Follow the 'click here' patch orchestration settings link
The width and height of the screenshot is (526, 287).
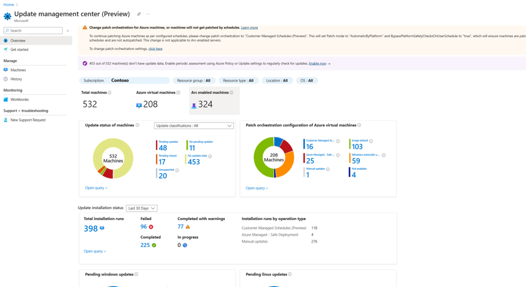(x=155, y=49)
